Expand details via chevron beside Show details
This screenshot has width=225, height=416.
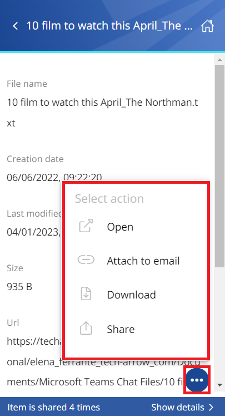coord(211,407)
